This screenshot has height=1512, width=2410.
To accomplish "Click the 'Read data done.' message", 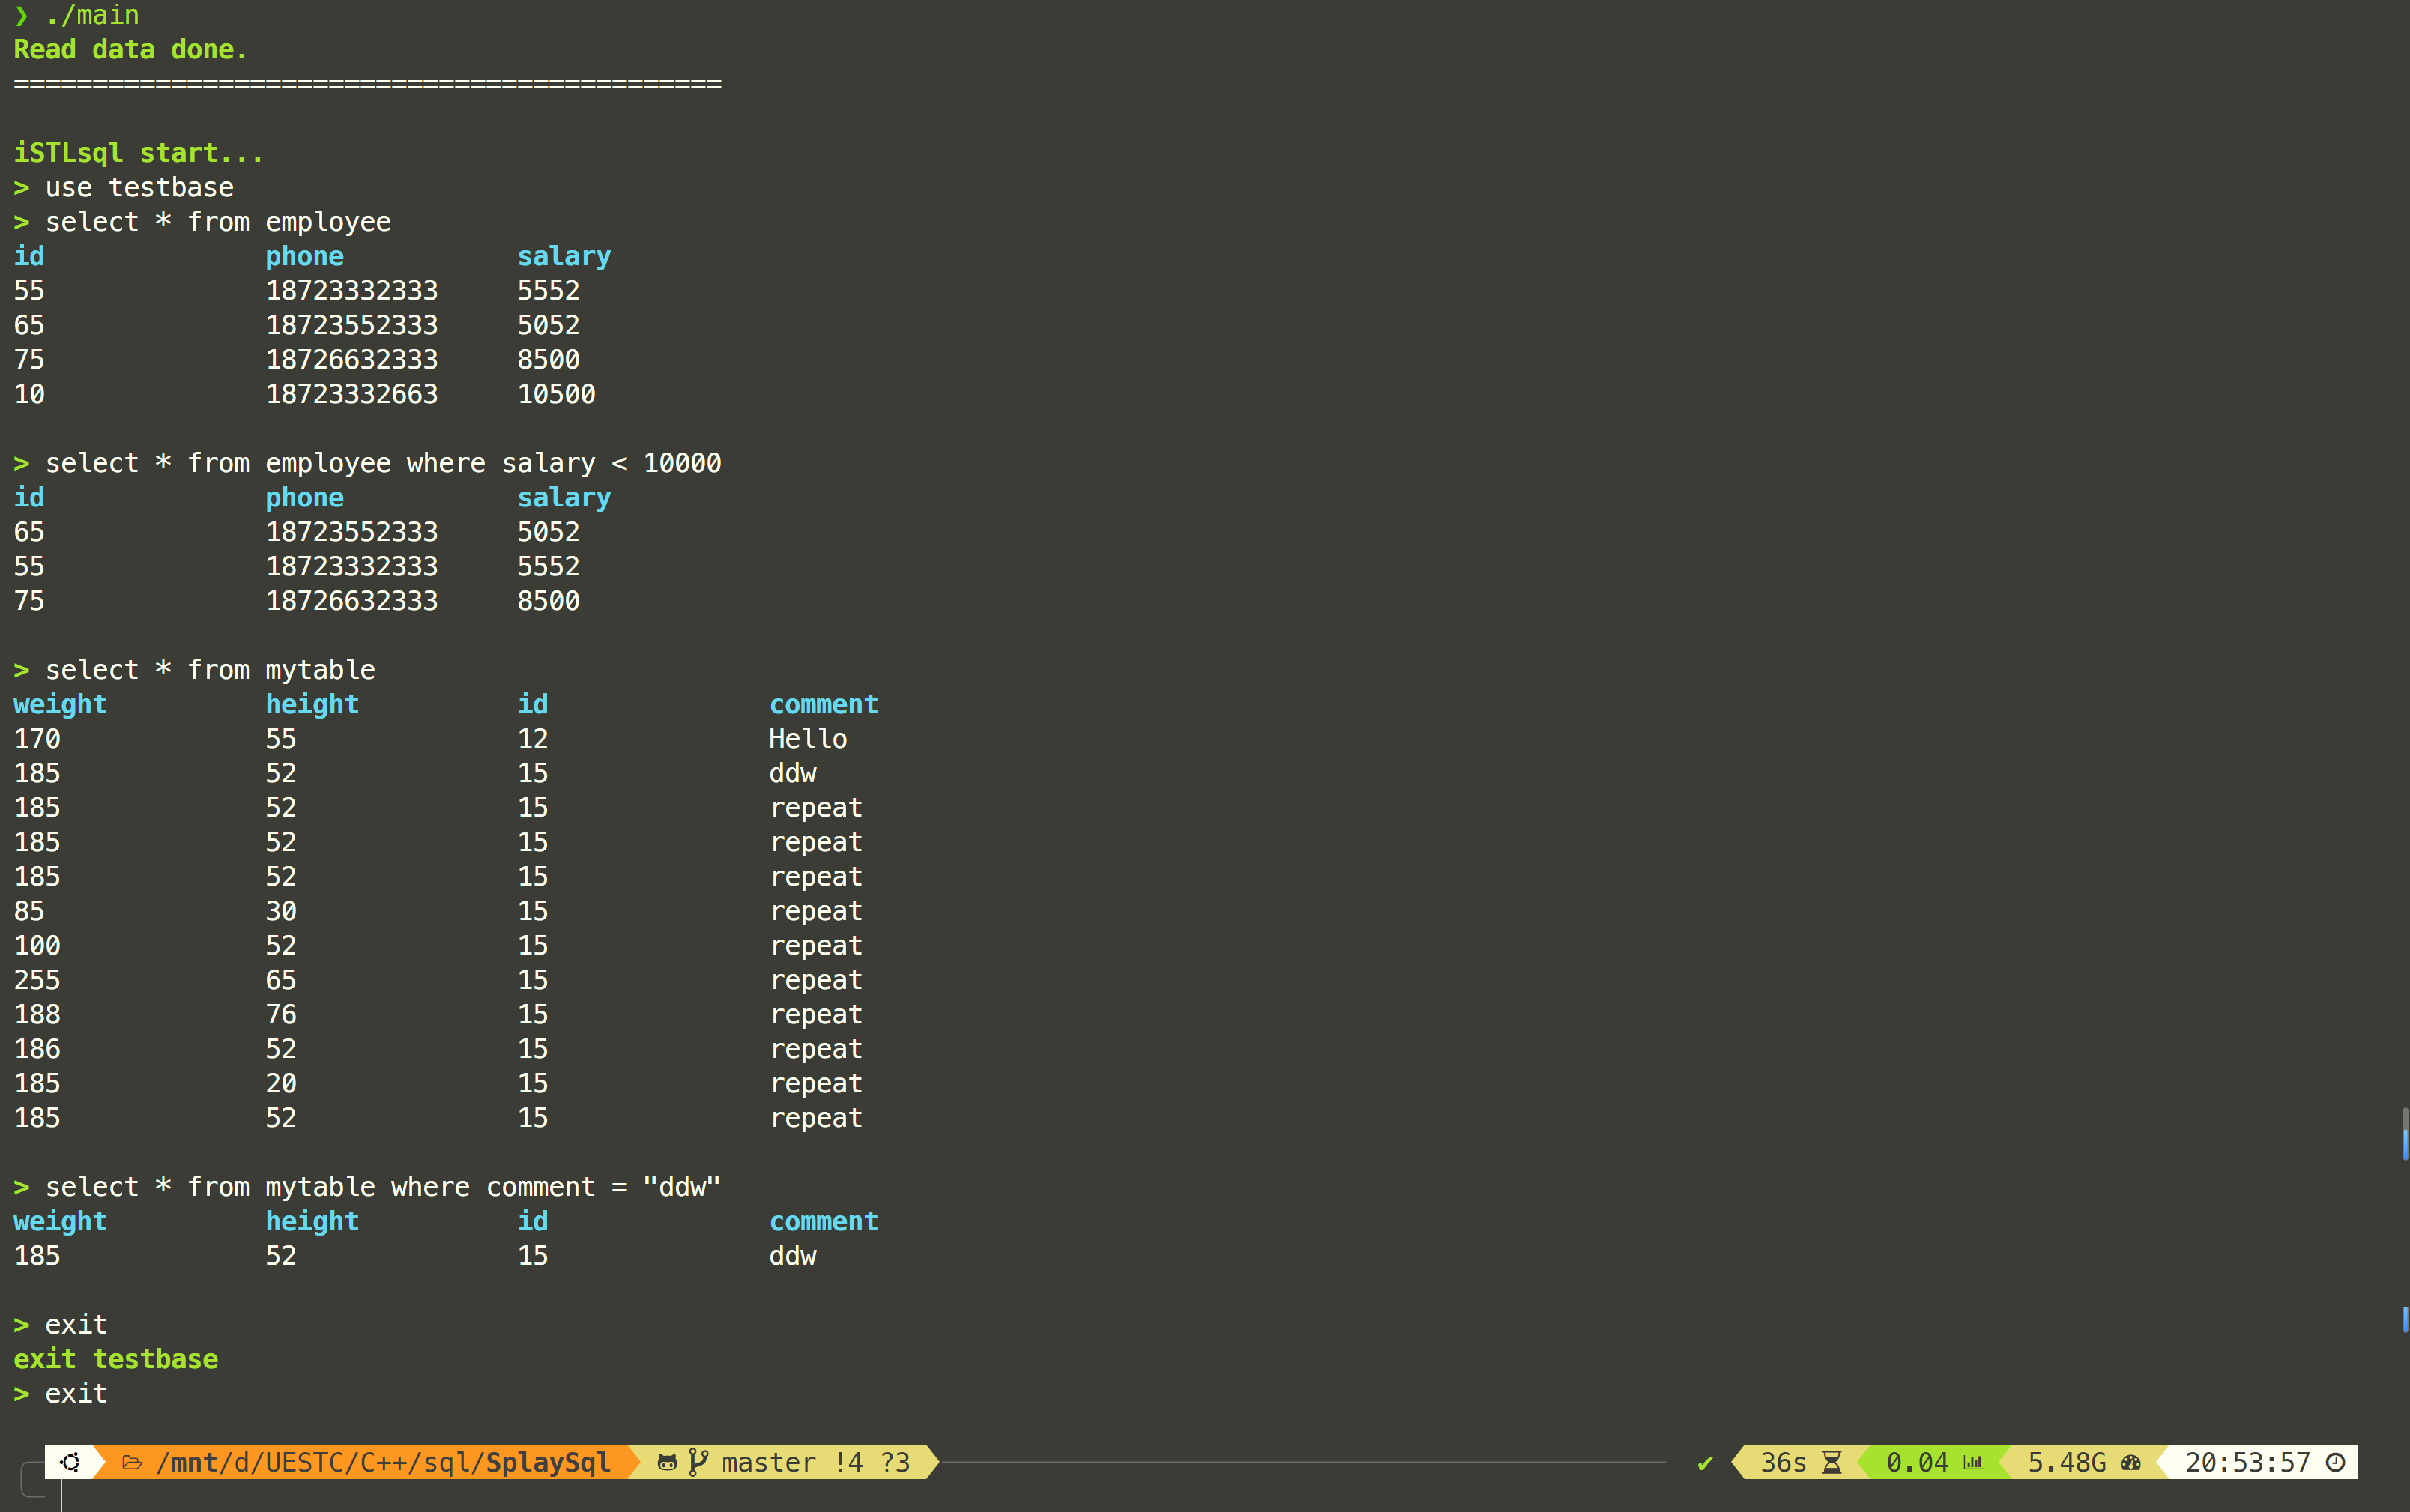I will 130,50.
